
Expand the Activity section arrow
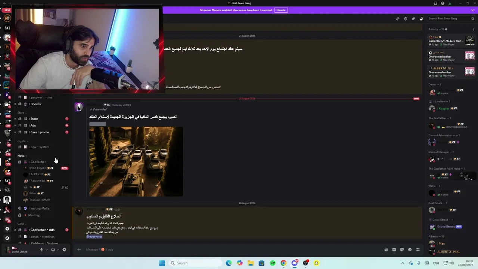click(x=474, y=29)
